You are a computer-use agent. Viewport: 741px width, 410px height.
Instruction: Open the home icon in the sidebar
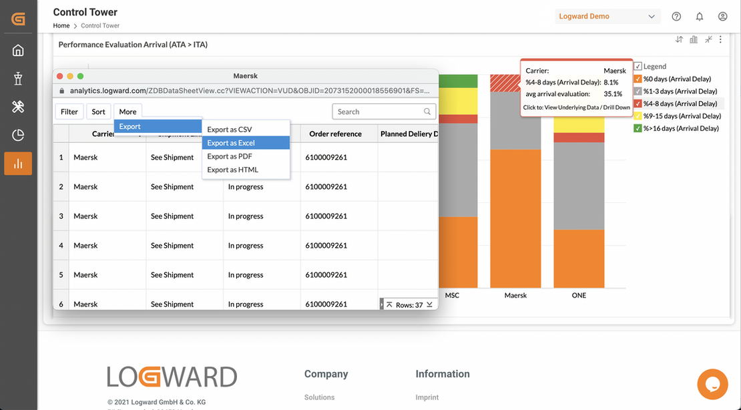[x=18, y=49]
